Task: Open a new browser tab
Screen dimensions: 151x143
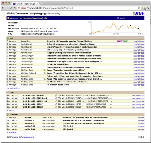Action: (42, 4)
